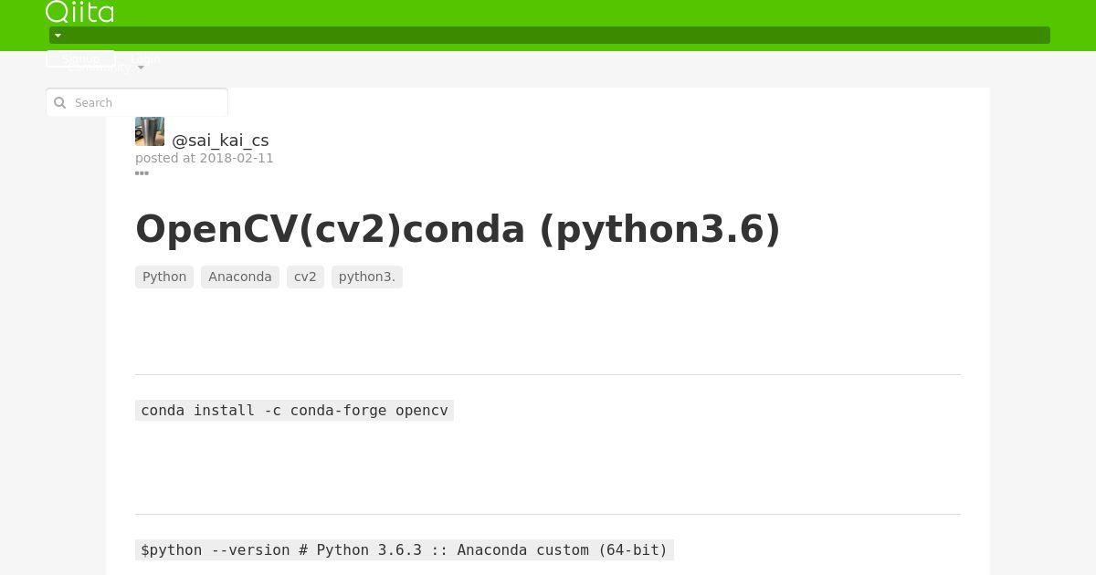The image size is (1096, 575).
Task: Open the @sai_kai_cs profile link
Action: tap(220, 140)
